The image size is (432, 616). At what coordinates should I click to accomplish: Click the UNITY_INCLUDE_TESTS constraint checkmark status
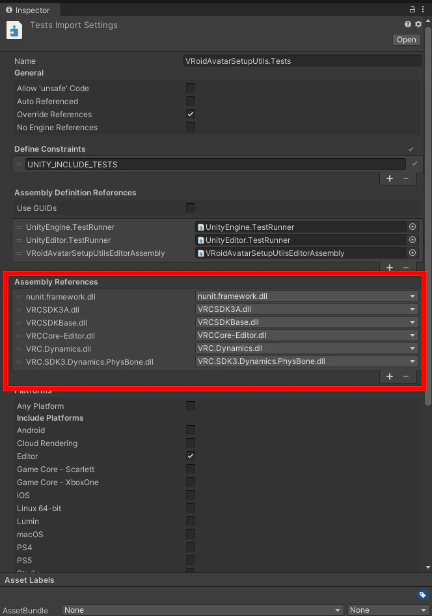414,163
